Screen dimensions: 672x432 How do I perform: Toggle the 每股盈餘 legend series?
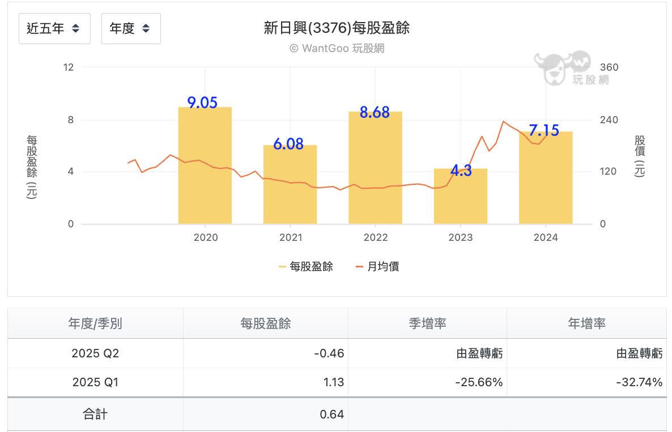(306, 266)
